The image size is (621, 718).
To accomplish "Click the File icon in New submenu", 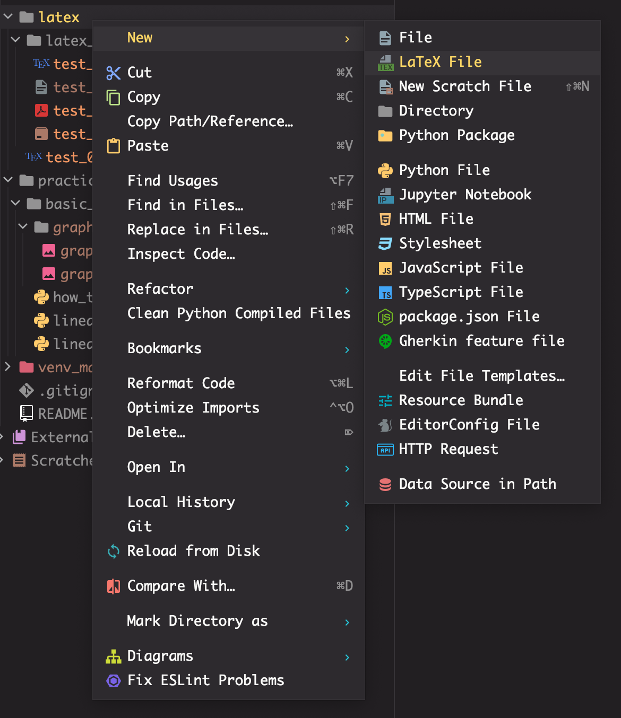I will 385,38.
